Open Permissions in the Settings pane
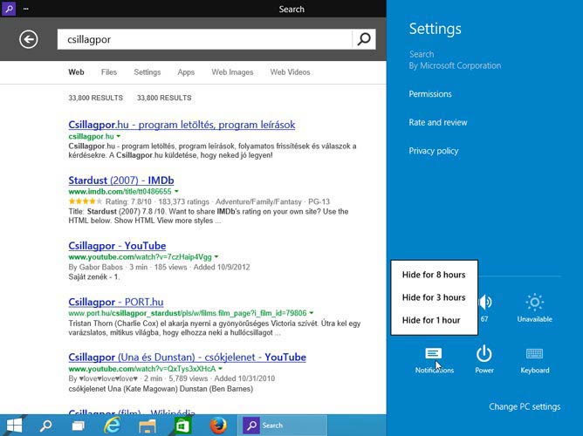The height and width of the screenshot is (436, 583). point(430,94)
